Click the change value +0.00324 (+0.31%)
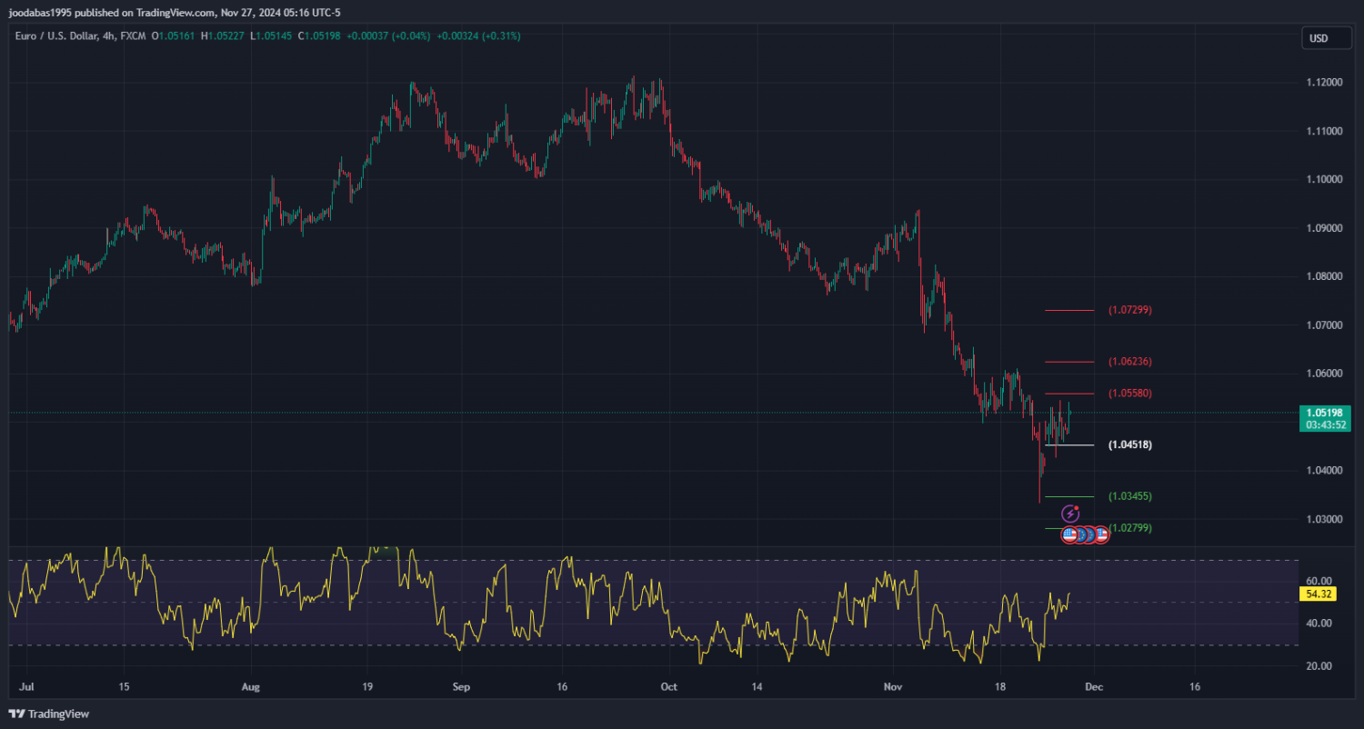This screenshot has width=1364, height=729. 478,36
